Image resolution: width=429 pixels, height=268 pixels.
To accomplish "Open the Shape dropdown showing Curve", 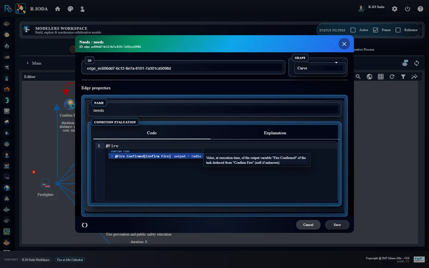I will (x=320, y=68).
